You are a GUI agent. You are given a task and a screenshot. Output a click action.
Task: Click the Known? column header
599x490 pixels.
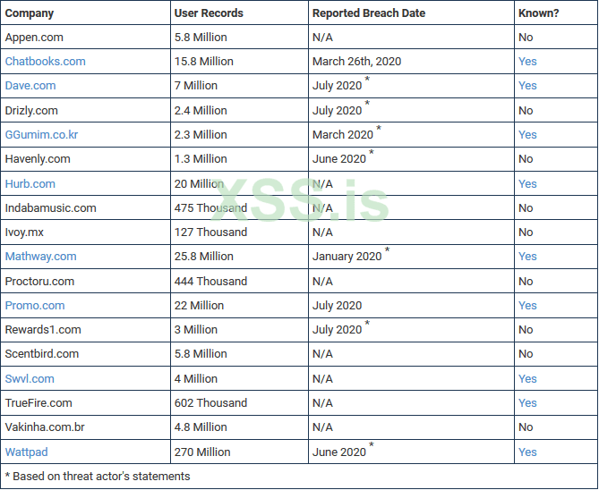tap(537, 13)
